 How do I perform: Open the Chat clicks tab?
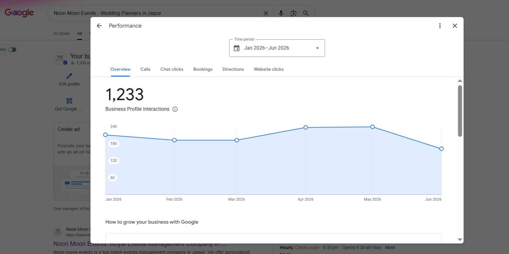172,69
